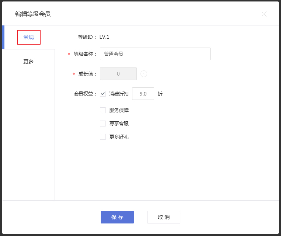The height and width of the screenshot is (236, 281).
Task: Enable the 尊享客服 checkbox
Action: tap(103, 124)
